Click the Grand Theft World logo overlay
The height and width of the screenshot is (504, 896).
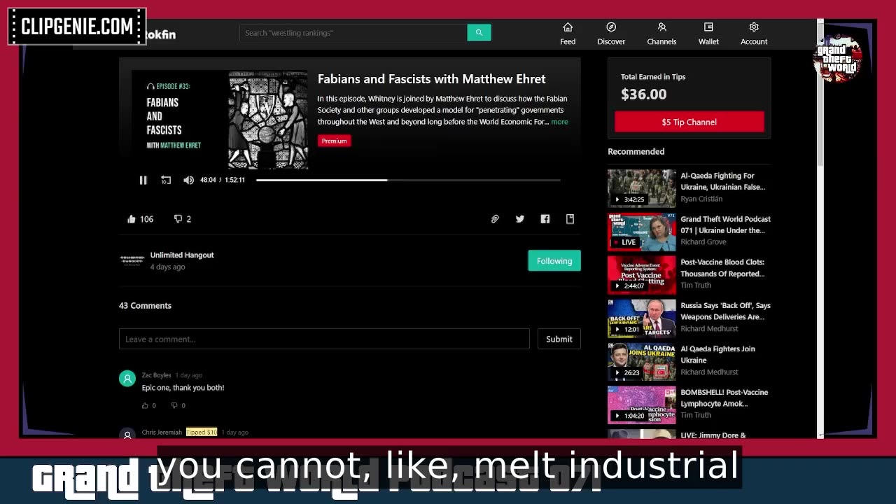tap(837, 58)
